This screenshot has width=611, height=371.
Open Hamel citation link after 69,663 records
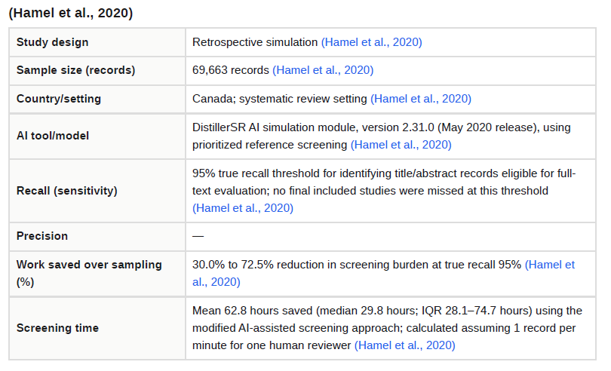(323, 70)
